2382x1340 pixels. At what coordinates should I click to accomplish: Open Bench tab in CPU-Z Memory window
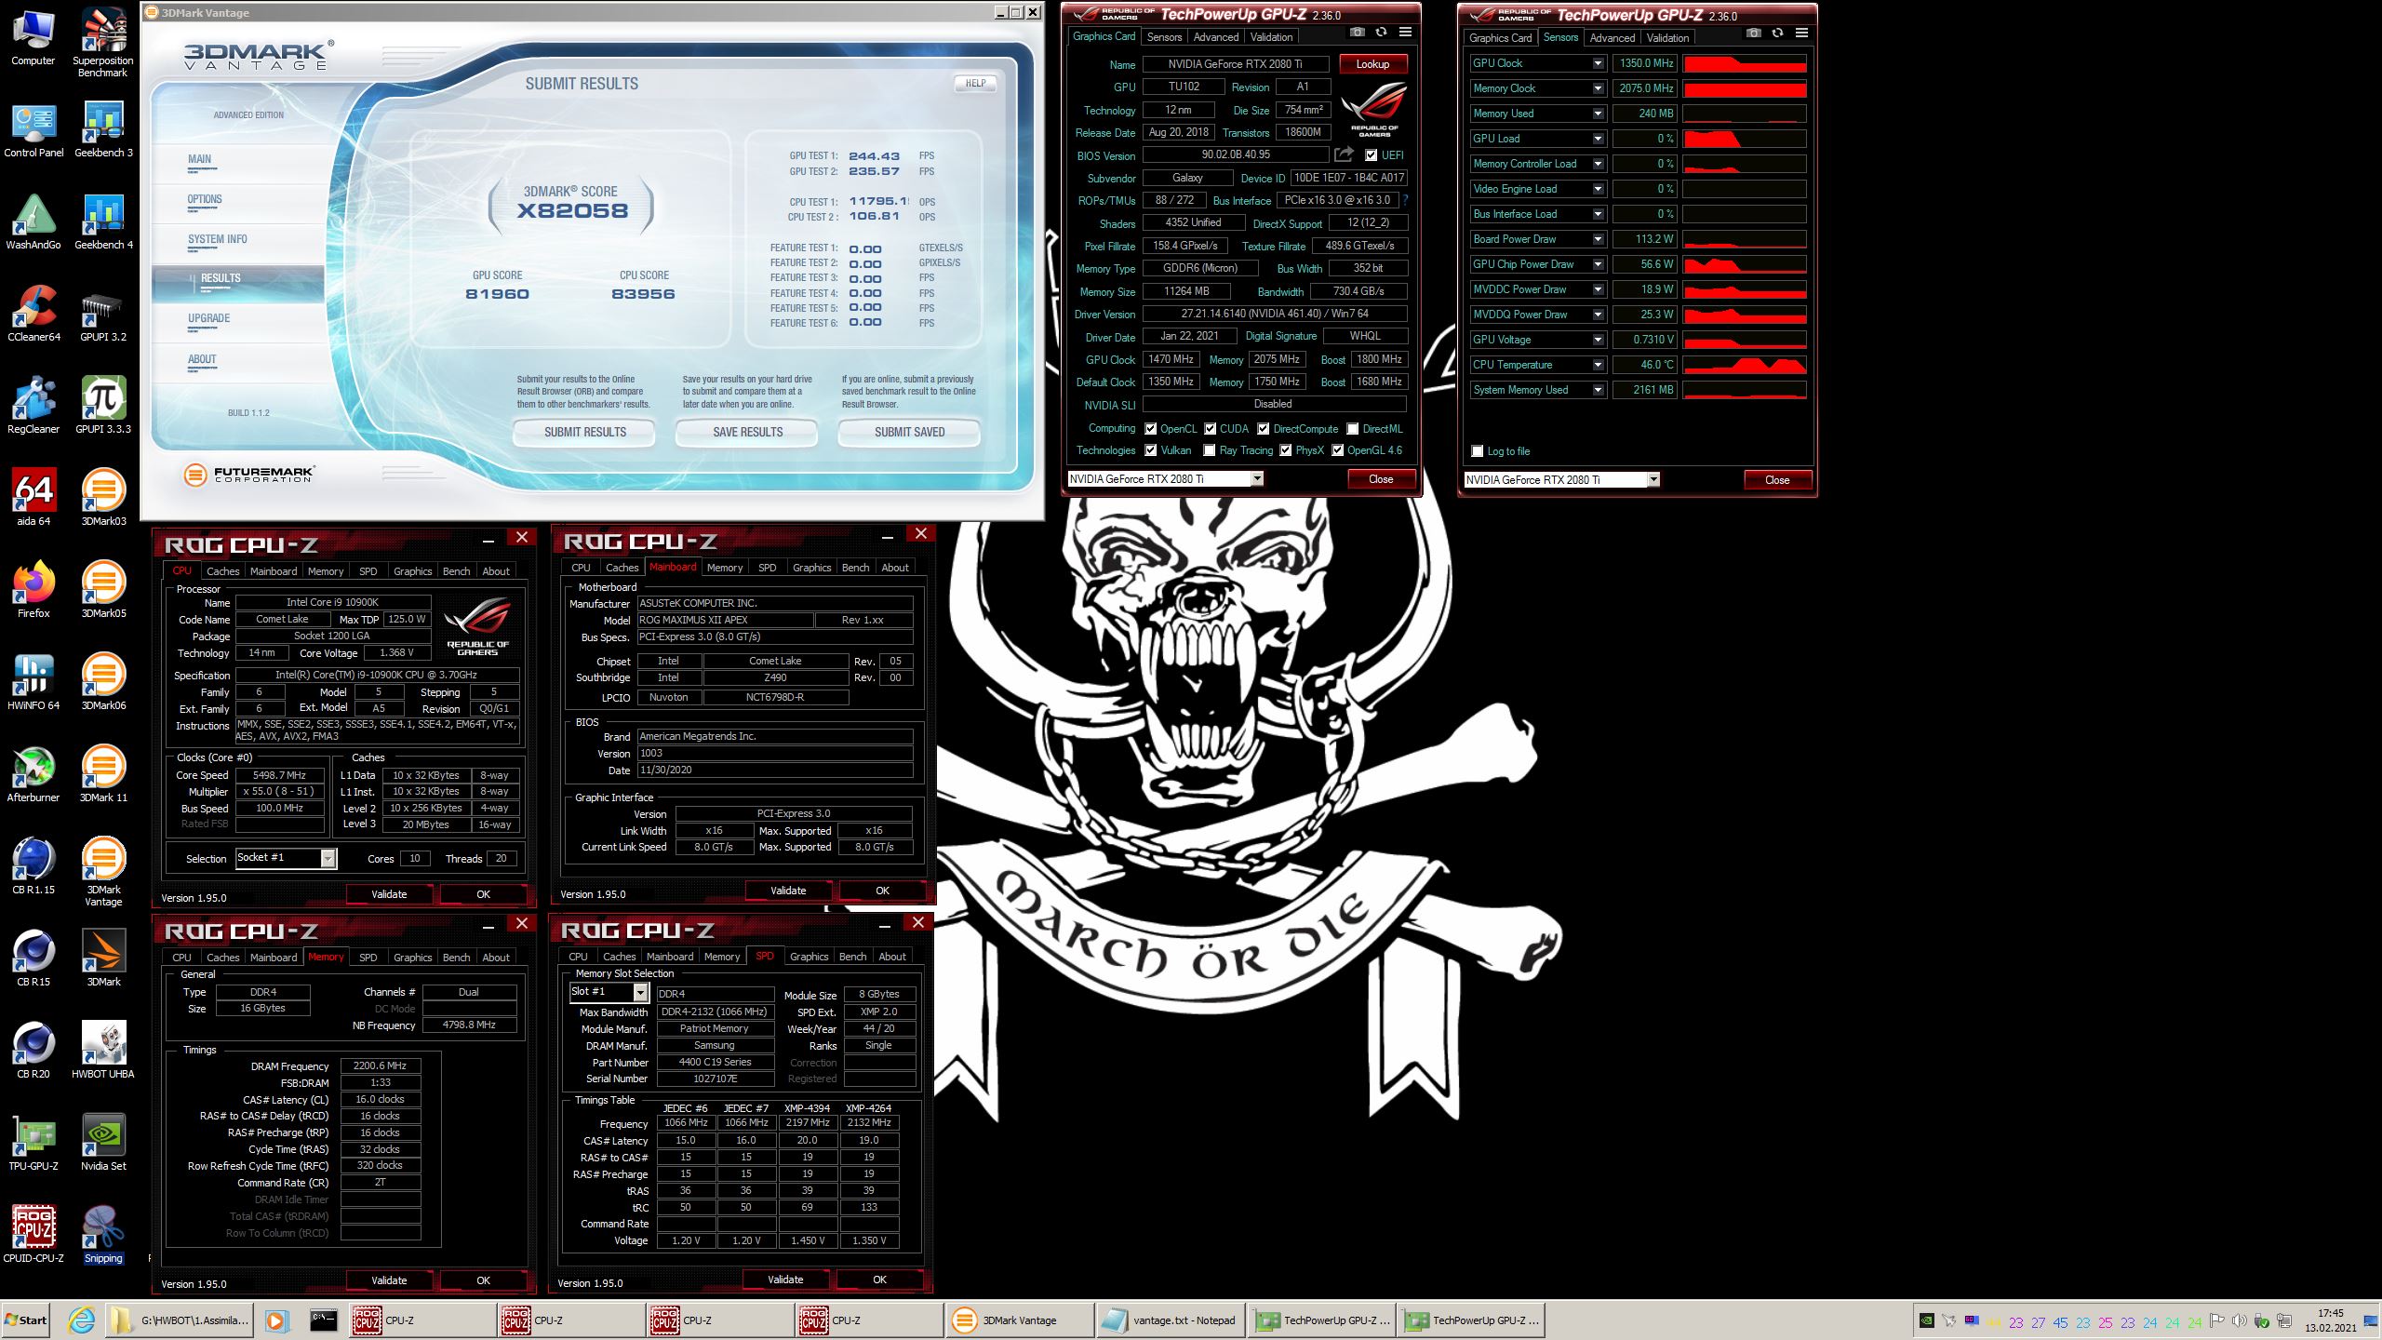456,958
